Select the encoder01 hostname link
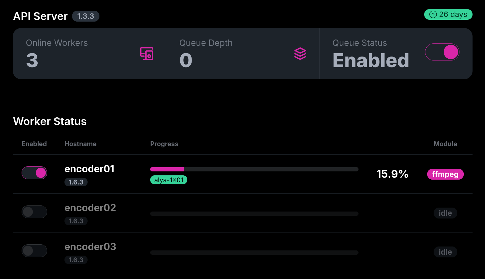Viewport: 485px width, 279px height. pyautogui.click(x=89, y=169)
